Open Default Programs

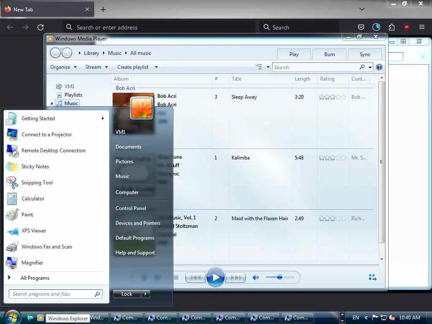click(x=135, y=238)
